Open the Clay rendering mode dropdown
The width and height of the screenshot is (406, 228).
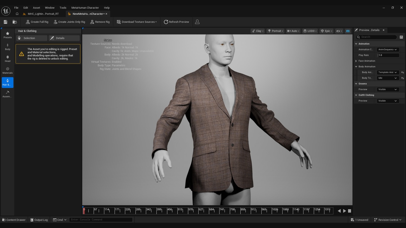(258, 31)
